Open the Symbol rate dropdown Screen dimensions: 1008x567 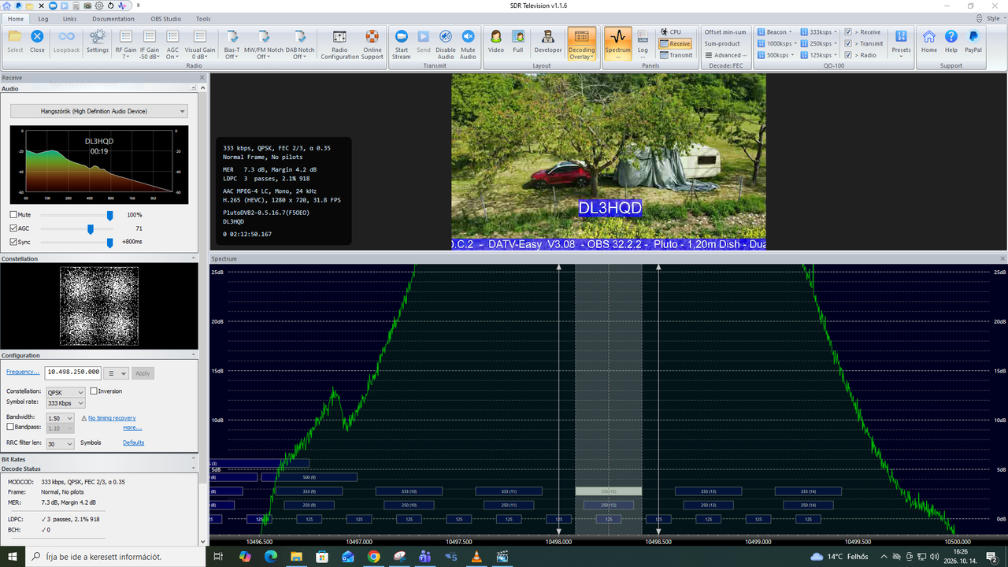(x=65, y=403)
